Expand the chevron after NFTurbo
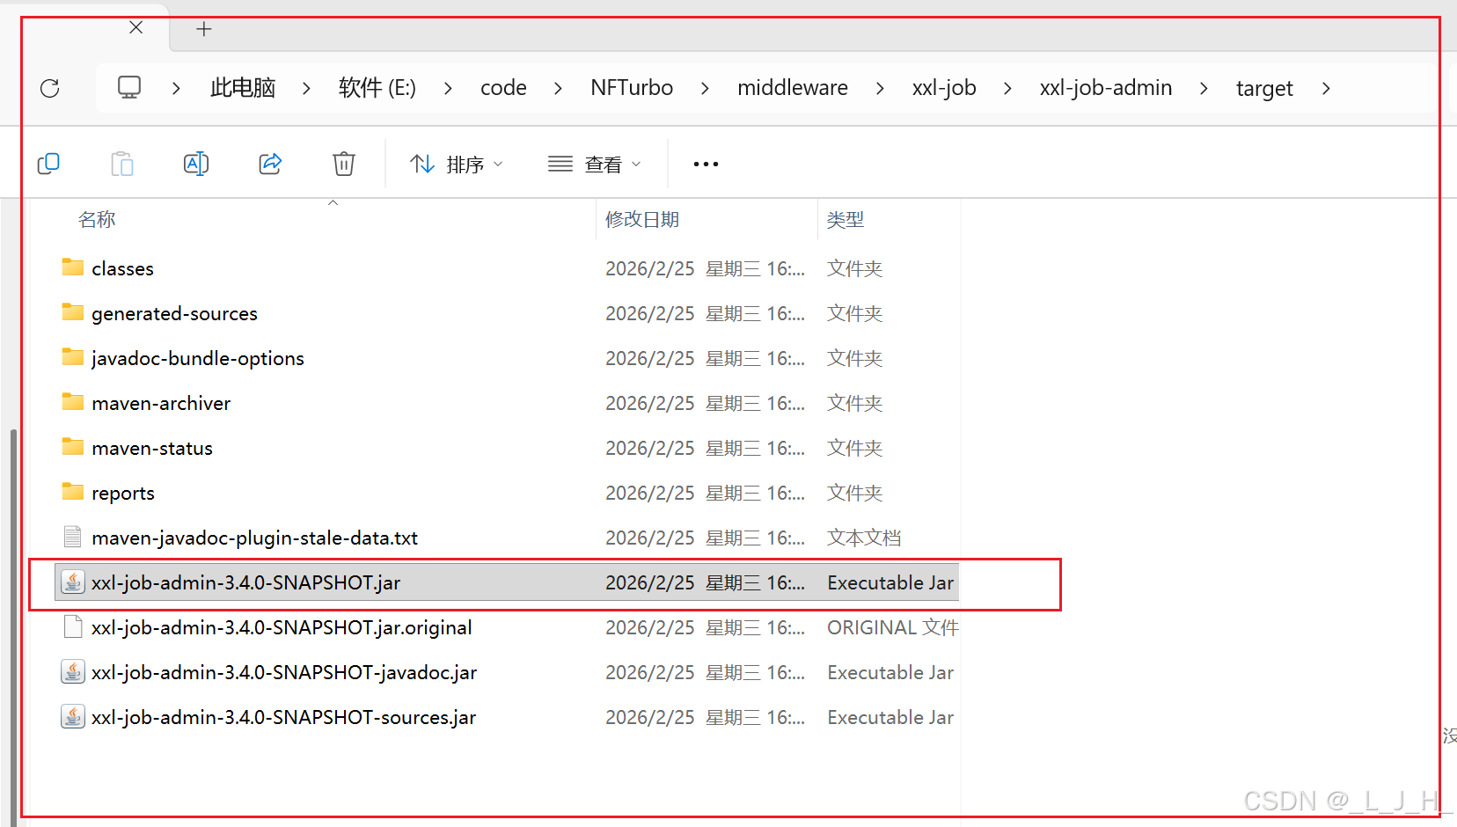The width and height of the screenshot is (1457, 827). 705,88
